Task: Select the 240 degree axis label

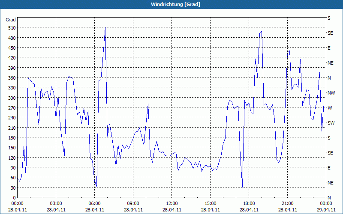Action: point(12,118)
